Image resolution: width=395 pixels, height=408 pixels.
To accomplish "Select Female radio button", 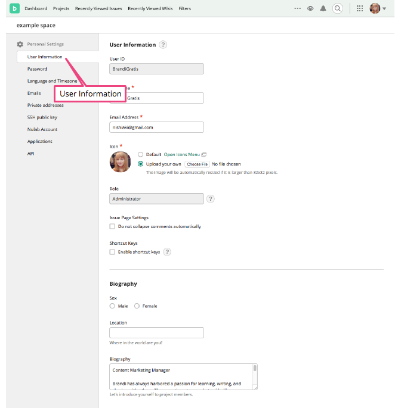I will click(137, 306).
